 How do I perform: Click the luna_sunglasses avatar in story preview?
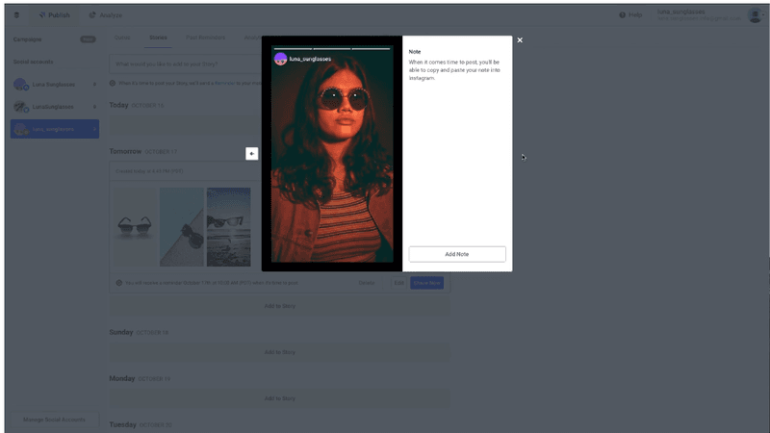coord(280,59)
